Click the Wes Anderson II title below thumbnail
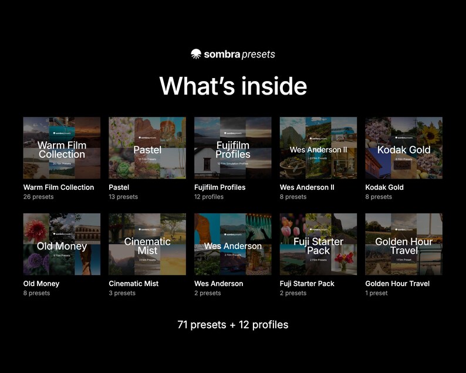This screenshot has height=373, width=466. point(307,187)
